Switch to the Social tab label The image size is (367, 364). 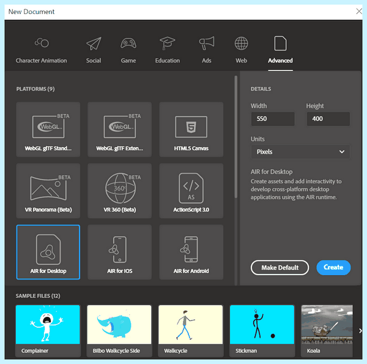pos(94,61)
